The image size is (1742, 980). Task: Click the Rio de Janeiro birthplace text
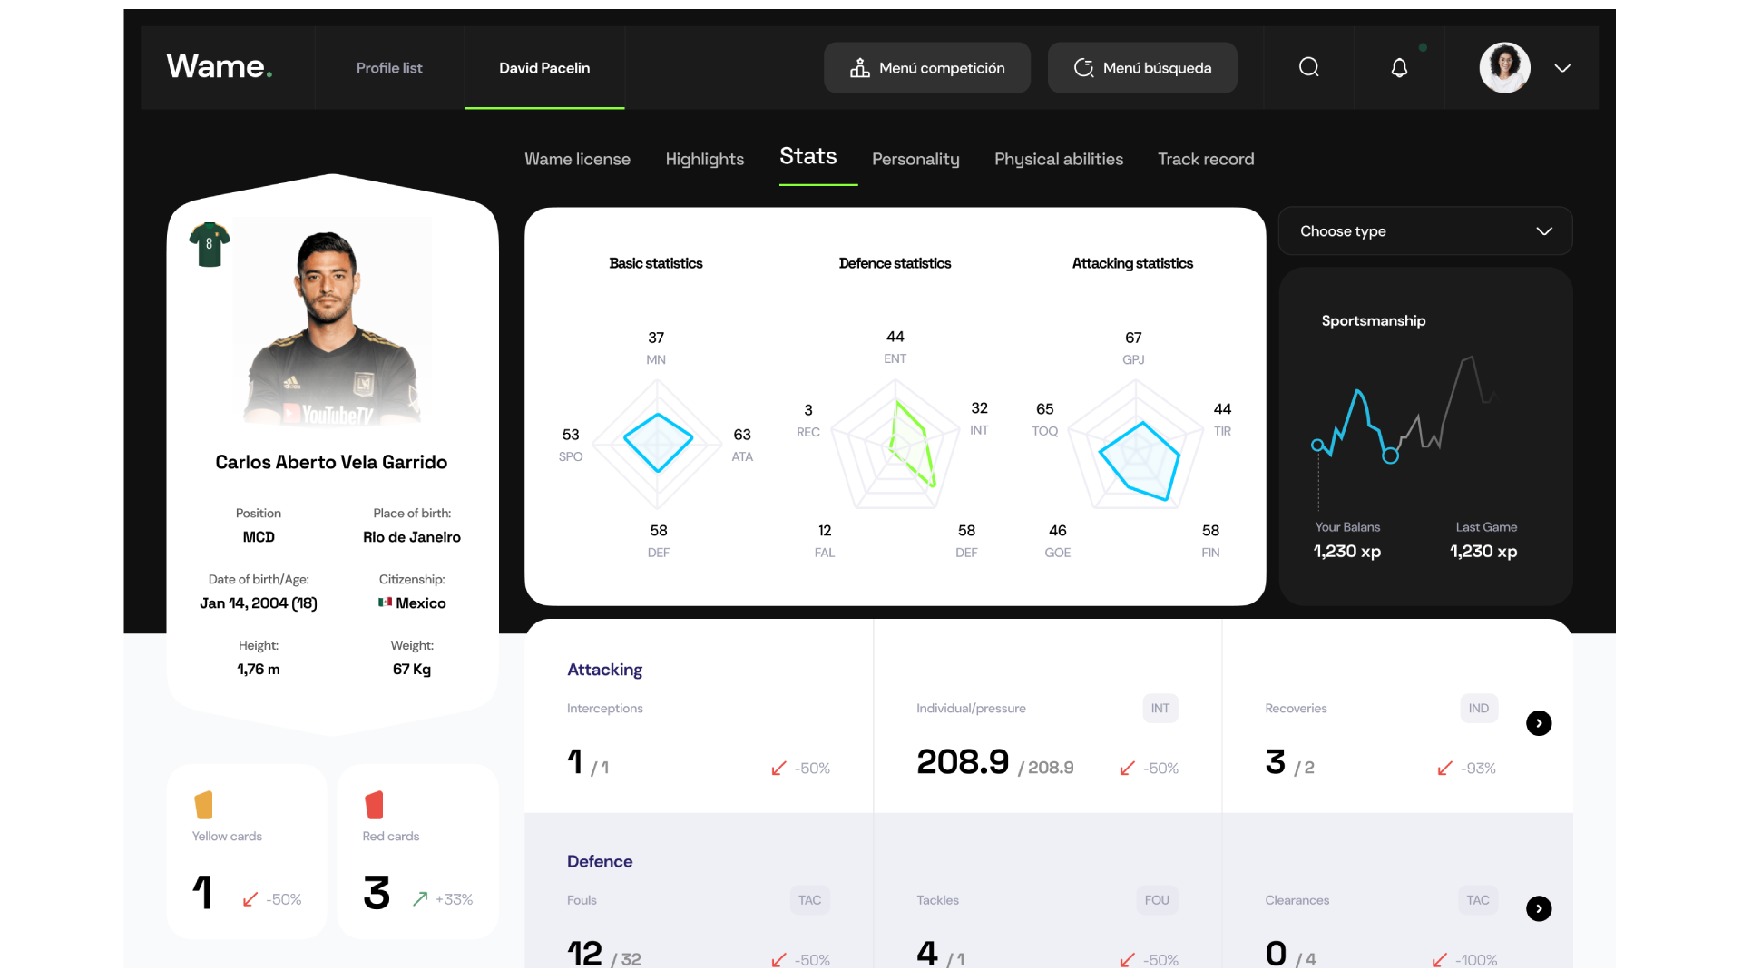[x=412, y=537]
